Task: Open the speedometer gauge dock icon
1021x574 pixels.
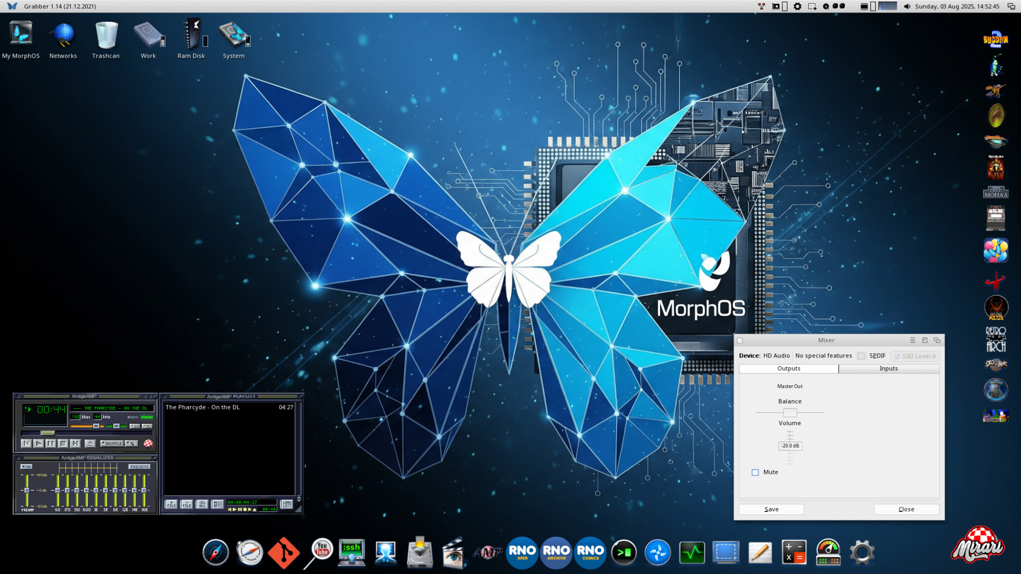Action: pos(828,552)
